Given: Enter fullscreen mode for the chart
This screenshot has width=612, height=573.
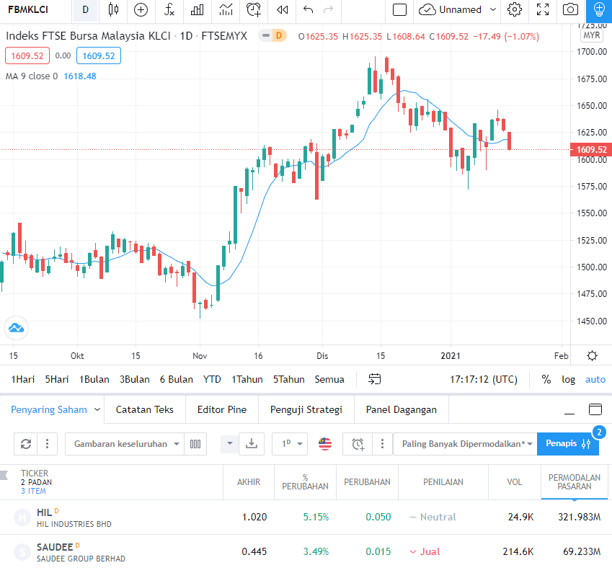Looking at the screenshot, I should (x=543, y=9).
